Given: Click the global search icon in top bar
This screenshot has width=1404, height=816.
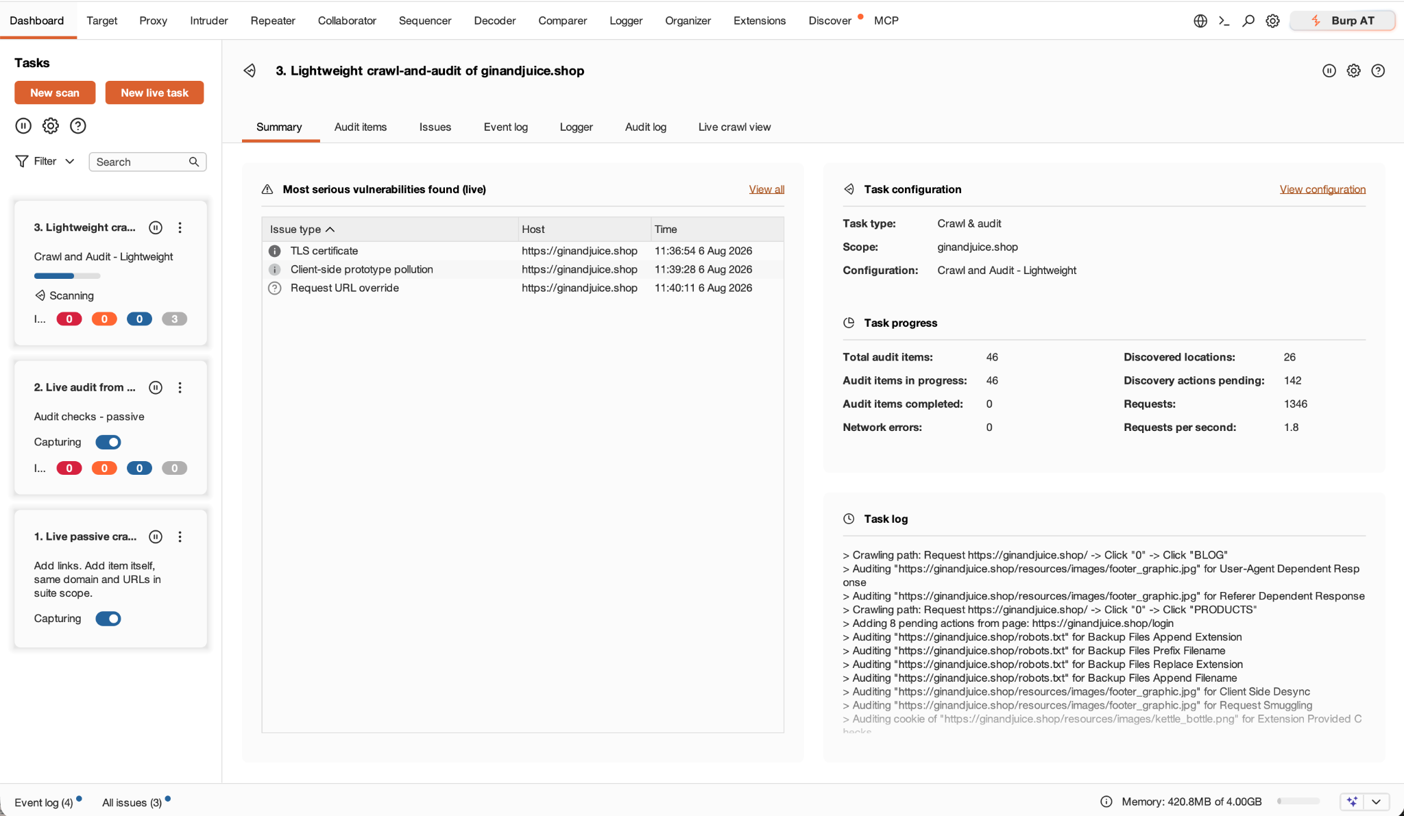Looking at the screenshot, I should pos(1248,21).
